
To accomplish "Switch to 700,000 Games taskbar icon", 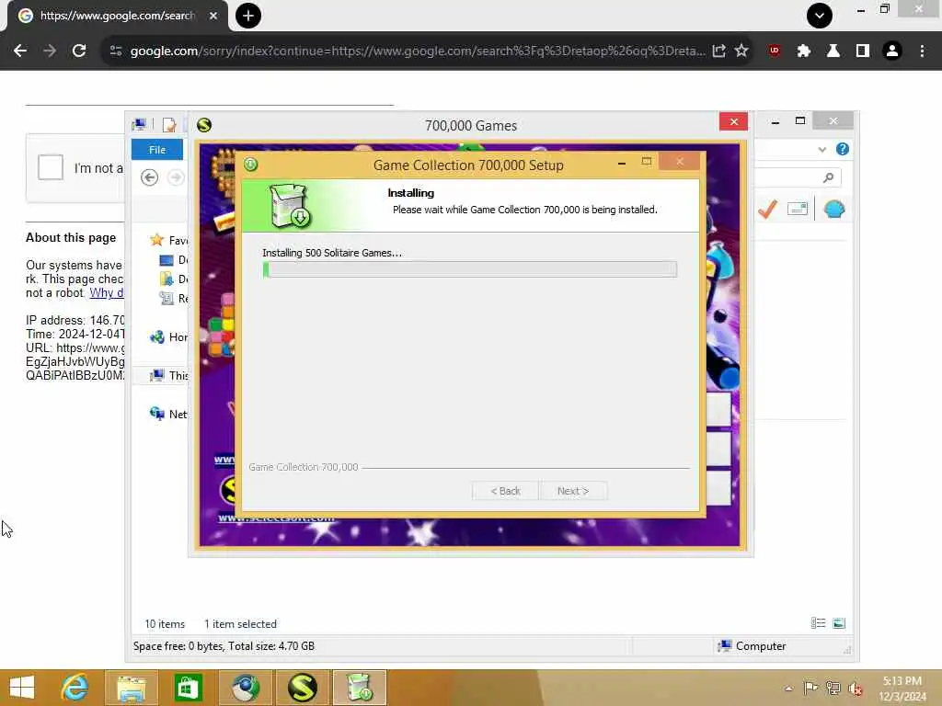I will coord(302,688).
